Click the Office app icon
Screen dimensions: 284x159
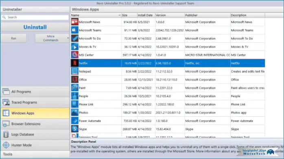coord(74,79)
